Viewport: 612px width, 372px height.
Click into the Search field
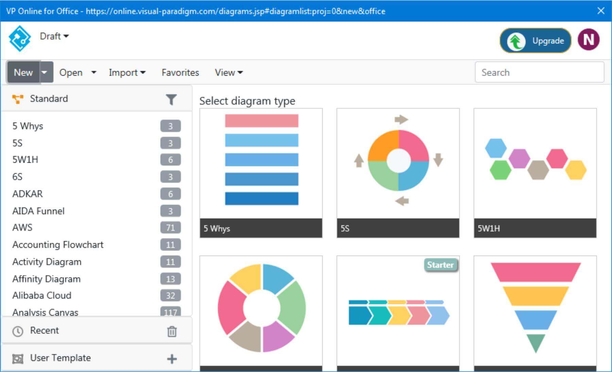(x=539, y=72)
